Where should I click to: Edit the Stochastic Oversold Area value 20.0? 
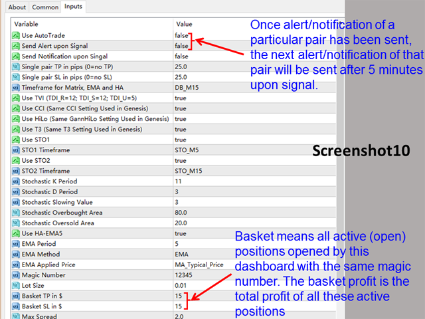[181, 223]
